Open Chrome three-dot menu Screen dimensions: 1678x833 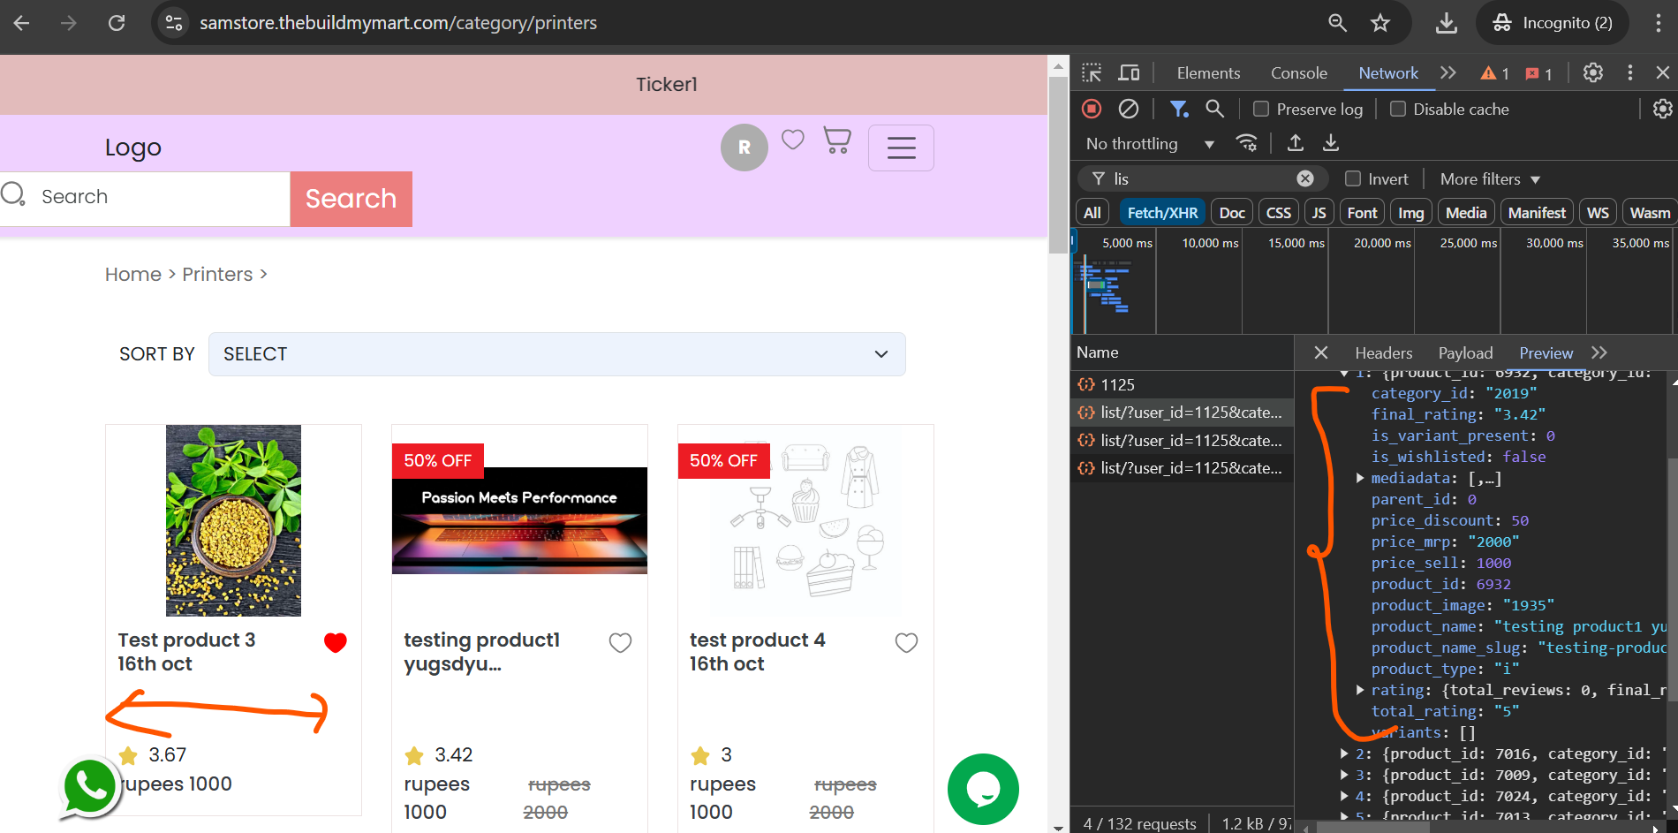(x=1659, y=23)
